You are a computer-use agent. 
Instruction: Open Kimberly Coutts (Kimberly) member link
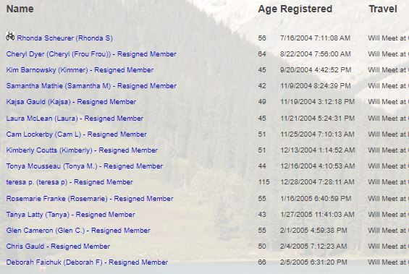(83, 150)
